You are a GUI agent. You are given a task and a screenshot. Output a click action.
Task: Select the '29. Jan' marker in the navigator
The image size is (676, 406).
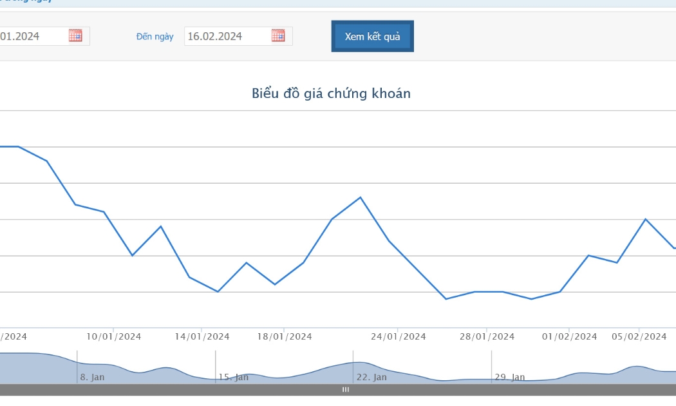coord(510,377)
